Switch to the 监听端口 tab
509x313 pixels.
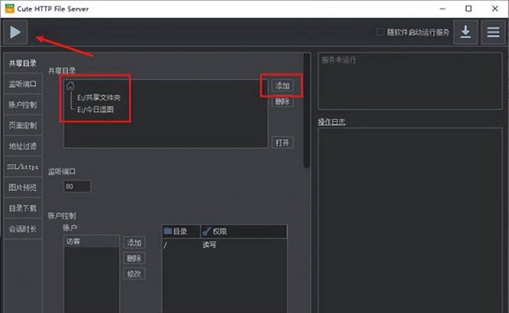pos(23,84)
